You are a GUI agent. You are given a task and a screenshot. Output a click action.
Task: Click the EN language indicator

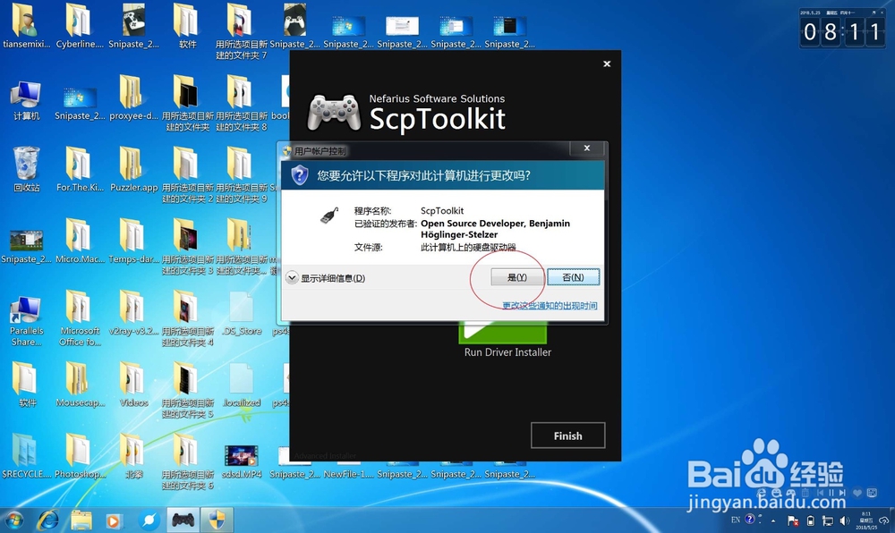click(736, 520)
